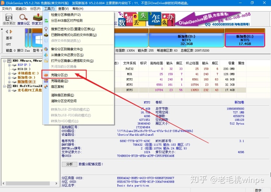Select 本地磁盘 (C:) in the tree

point(28,73)
